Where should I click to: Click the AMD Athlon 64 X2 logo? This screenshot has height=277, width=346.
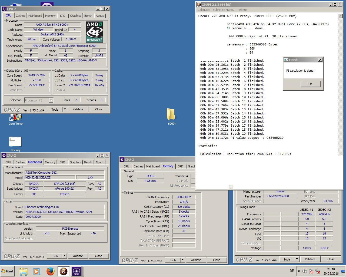tap(94, 32)
